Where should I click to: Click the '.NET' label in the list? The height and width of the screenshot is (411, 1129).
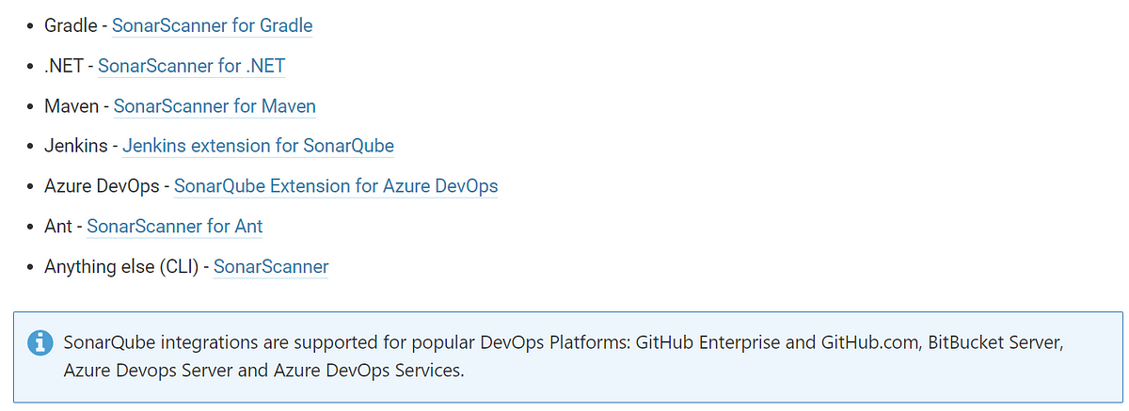click(64, 66)
